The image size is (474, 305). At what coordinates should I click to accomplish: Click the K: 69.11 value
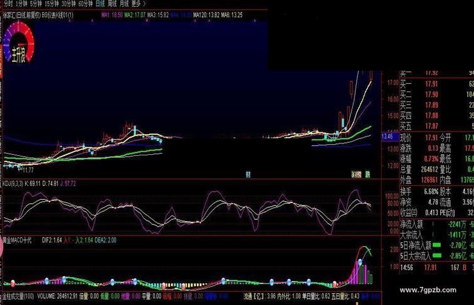pyautogui.click(x=33, y=184)
